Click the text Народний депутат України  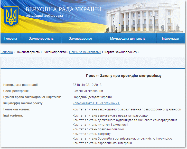point(92,97)
